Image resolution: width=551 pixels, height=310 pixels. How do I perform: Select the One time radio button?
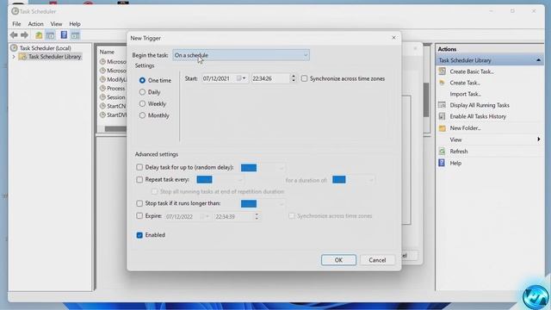(x=142, y=80)
